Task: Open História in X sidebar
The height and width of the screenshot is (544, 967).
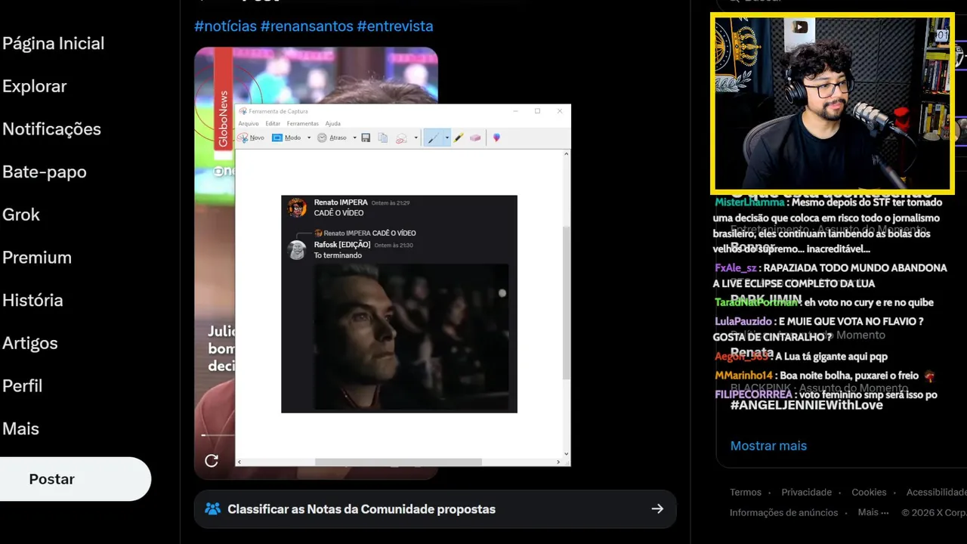Action: [x=32, y=300]
